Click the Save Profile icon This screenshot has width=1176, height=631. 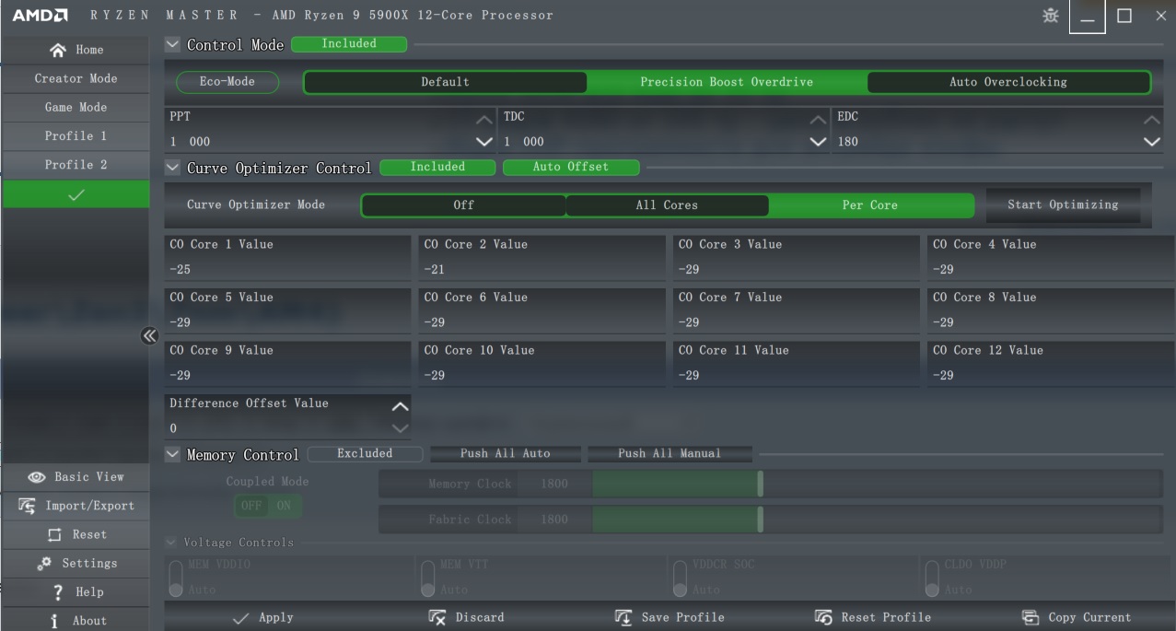(x=623, y=617)
